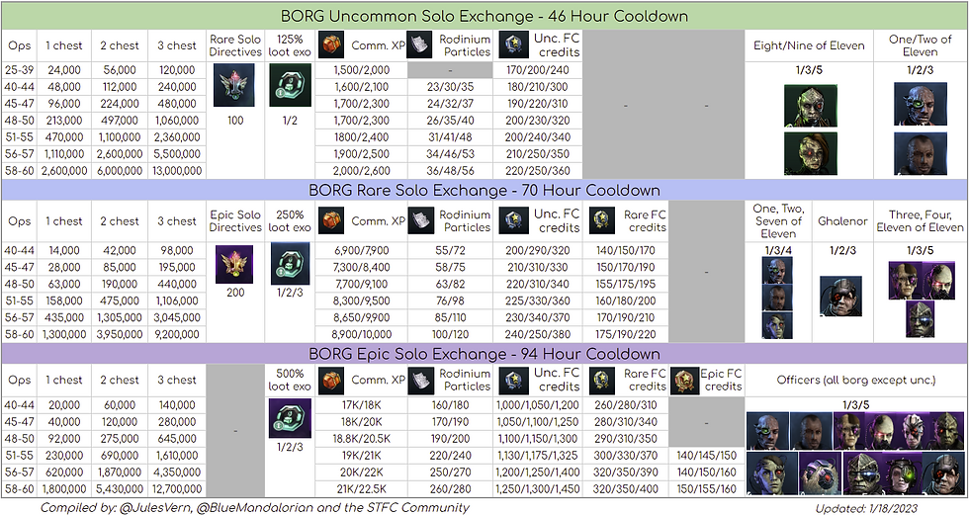This screenshot has width=969, height=515.
Task: Click Rodinium Particles icon in Rare section header
Action: point(420,220)
